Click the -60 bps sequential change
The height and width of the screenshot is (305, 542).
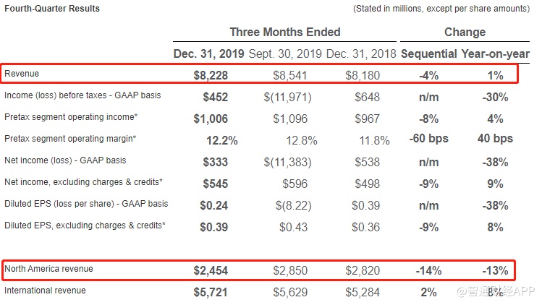pos(428,139)
